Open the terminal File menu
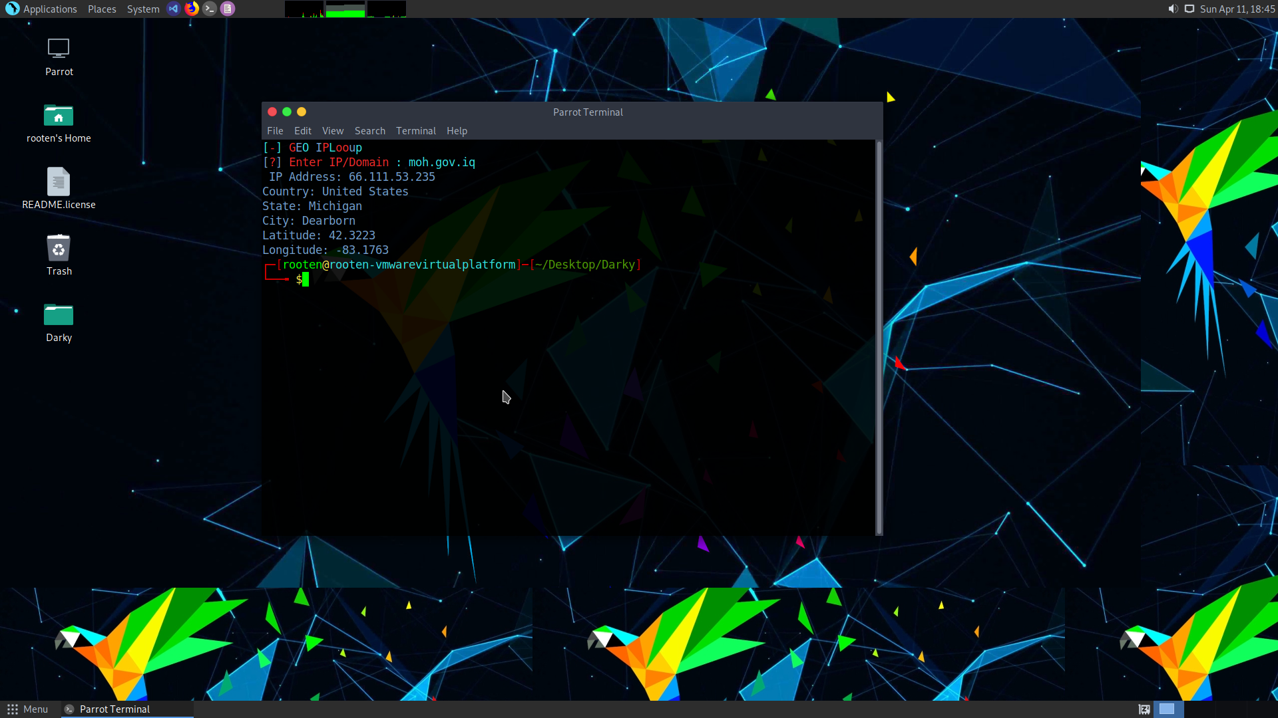1278x718 pixels. 275,131
